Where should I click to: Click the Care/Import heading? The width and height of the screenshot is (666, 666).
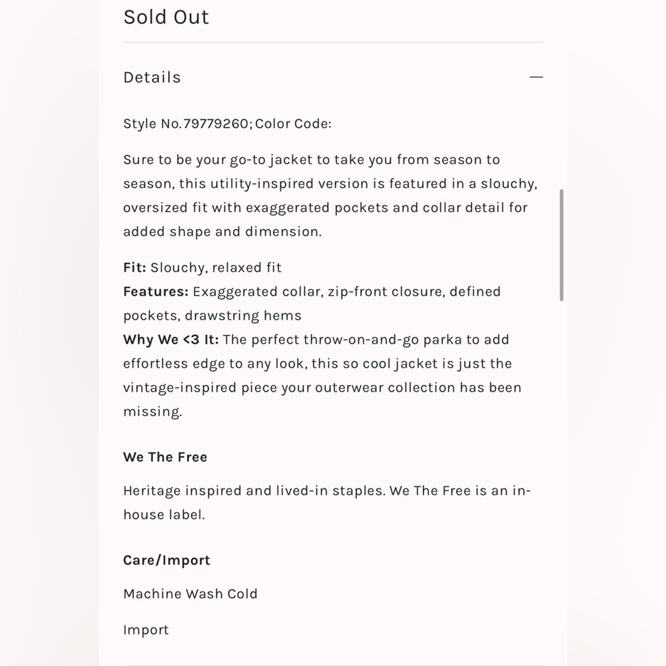click(x=166, y=560)
